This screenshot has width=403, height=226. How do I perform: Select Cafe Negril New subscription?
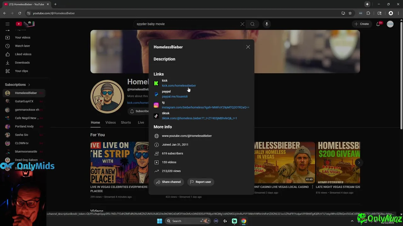[x=24, y=118]
